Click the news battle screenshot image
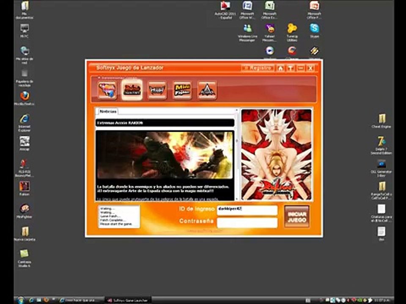The image size is (406, 304). pos(165,155)
